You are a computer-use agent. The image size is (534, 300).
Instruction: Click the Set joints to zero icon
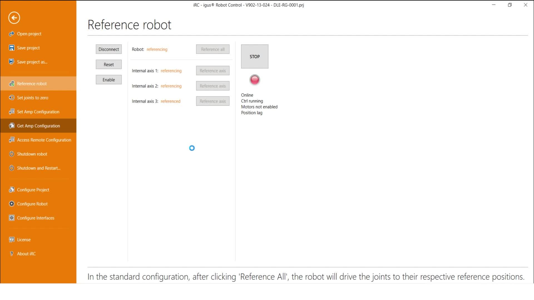[11, 97]
